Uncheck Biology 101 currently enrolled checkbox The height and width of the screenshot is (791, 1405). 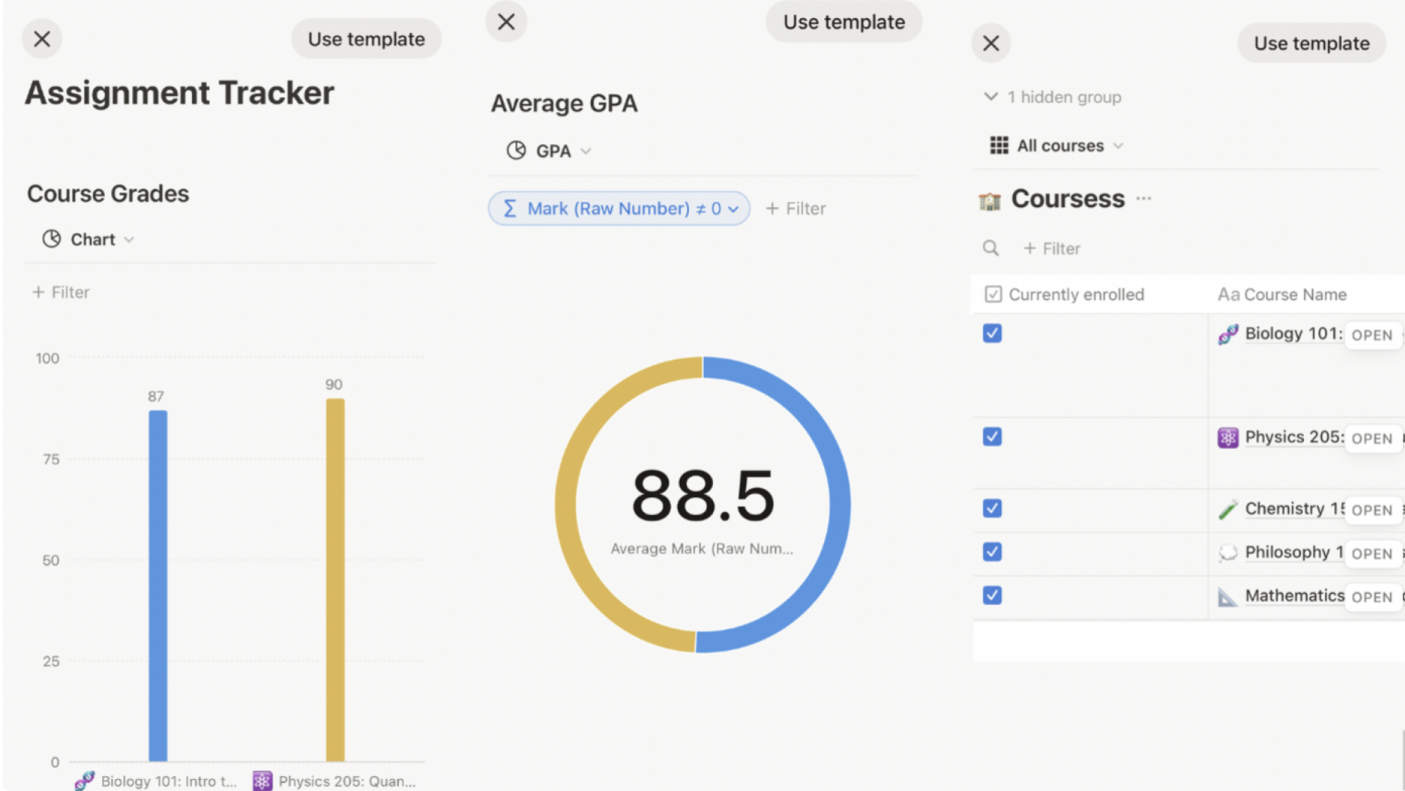pyautogui.click(x=992, y=333)
